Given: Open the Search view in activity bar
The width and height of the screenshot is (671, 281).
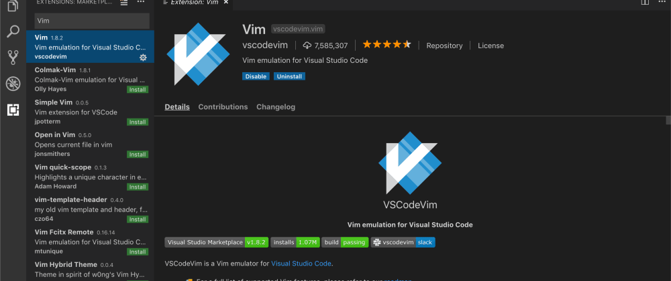Looking at the screenshot, I should [13, 31].
